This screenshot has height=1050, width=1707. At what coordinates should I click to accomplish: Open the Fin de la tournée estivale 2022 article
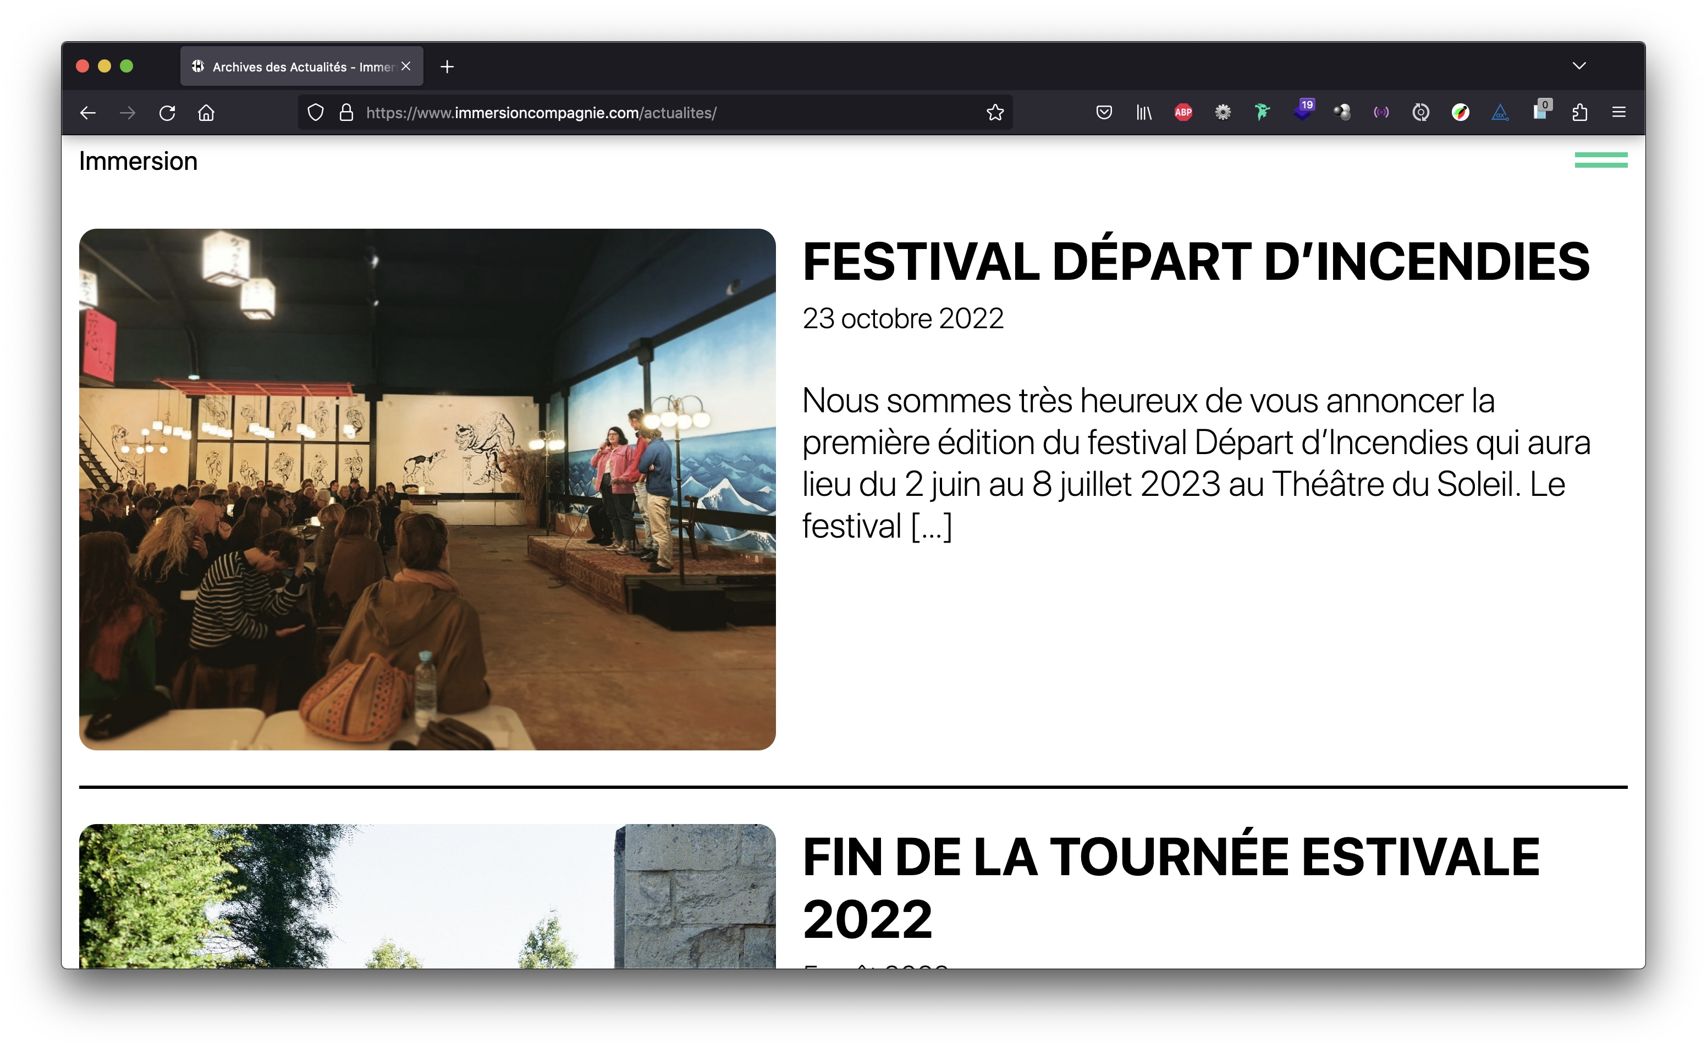click(x=1171, y=887)
